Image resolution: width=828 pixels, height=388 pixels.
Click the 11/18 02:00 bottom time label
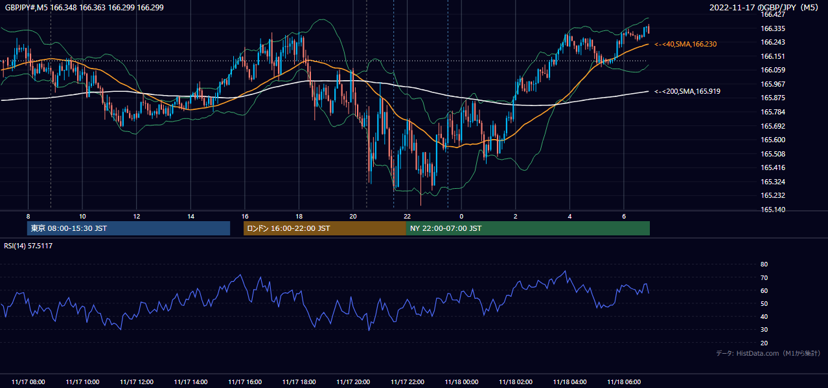[x=516, y=382]
